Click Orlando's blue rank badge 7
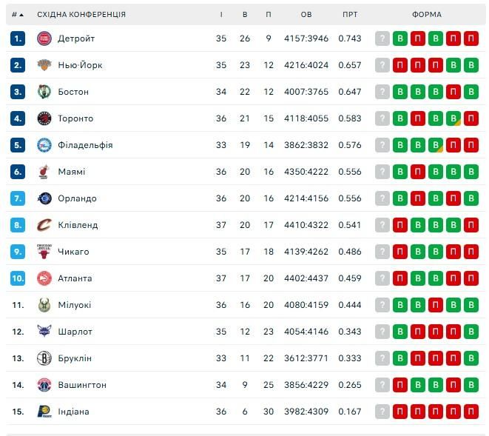Screen dimensions: 489x436 pyautogui.click(x=18, y=198)
